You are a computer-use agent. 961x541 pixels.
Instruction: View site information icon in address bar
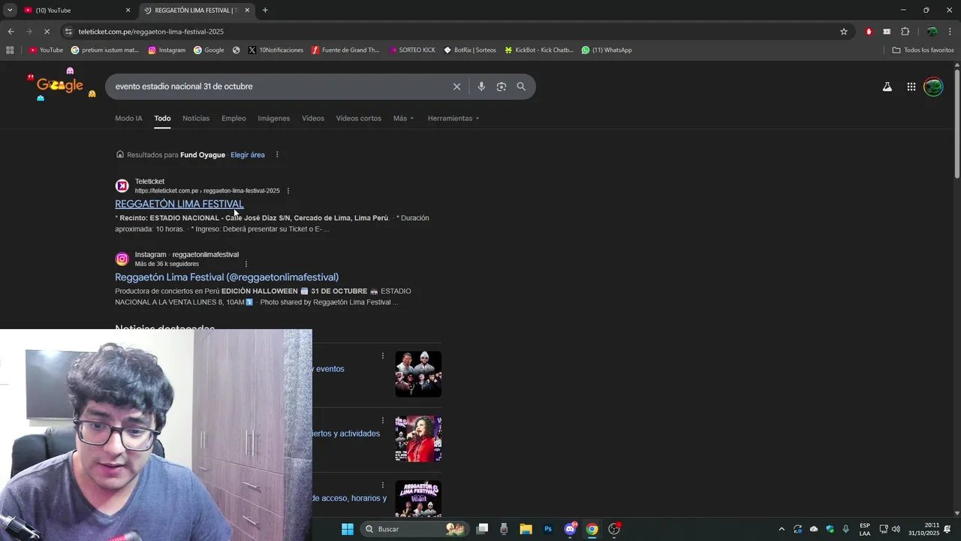(x=68, y=32)
